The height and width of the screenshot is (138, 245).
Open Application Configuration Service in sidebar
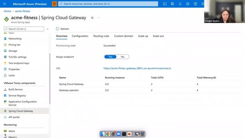point(23,103)
